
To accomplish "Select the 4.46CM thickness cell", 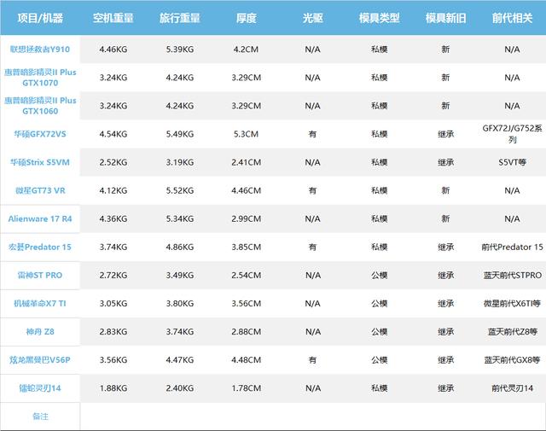I will point(247,190).
